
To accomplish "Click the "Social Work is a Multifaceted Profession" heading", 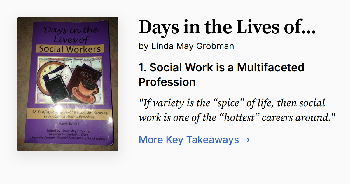I will [221, 75].
